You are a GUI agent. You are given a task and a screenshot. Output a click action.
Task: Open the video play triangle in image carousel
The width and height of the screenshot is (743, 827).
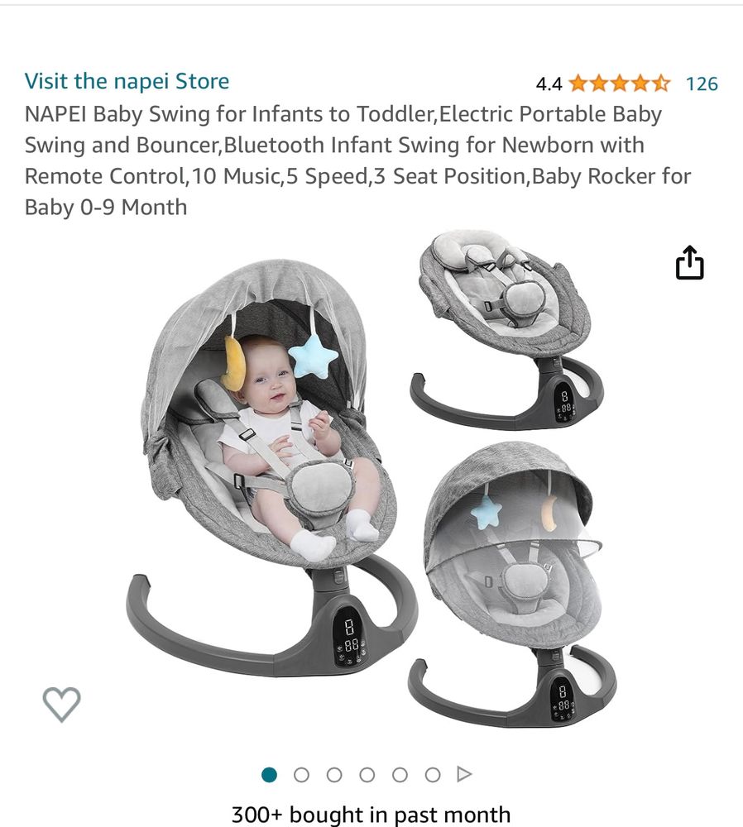click(x=464, y=774)
